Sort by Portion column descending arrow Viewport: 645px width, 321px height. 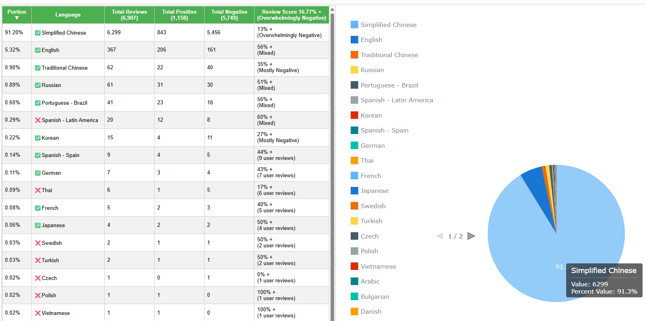[17, 18]
